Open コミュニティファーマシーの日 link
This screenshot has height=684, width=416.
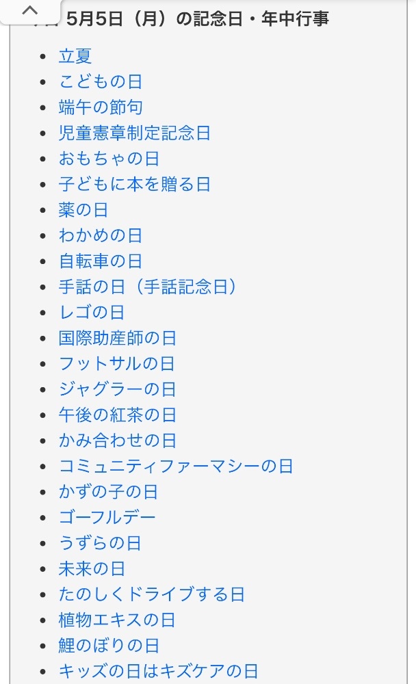click(176, 466)
